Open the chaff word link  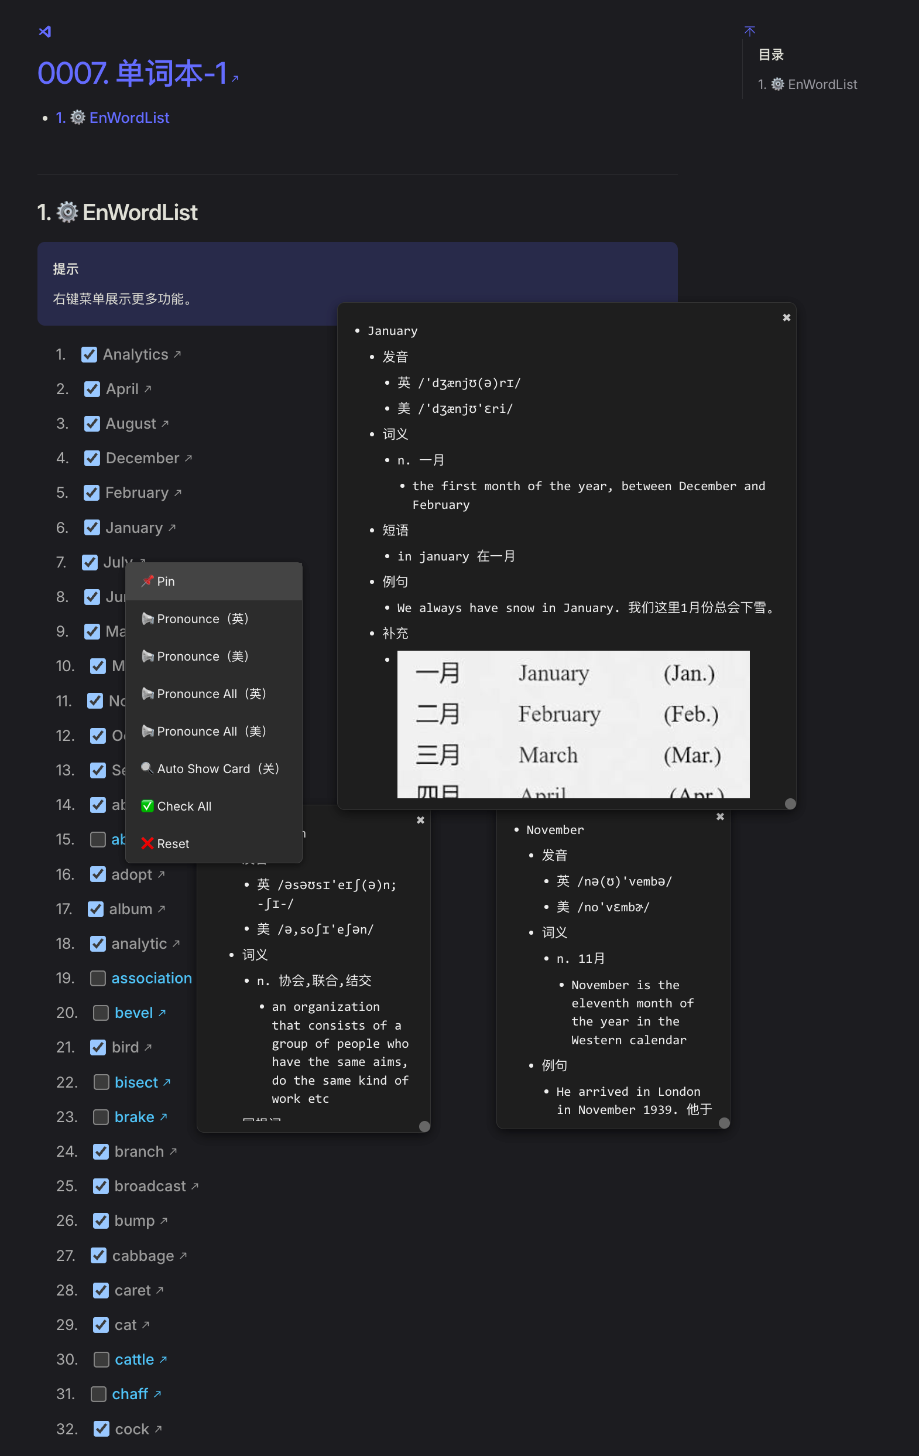coord(130,1394)
